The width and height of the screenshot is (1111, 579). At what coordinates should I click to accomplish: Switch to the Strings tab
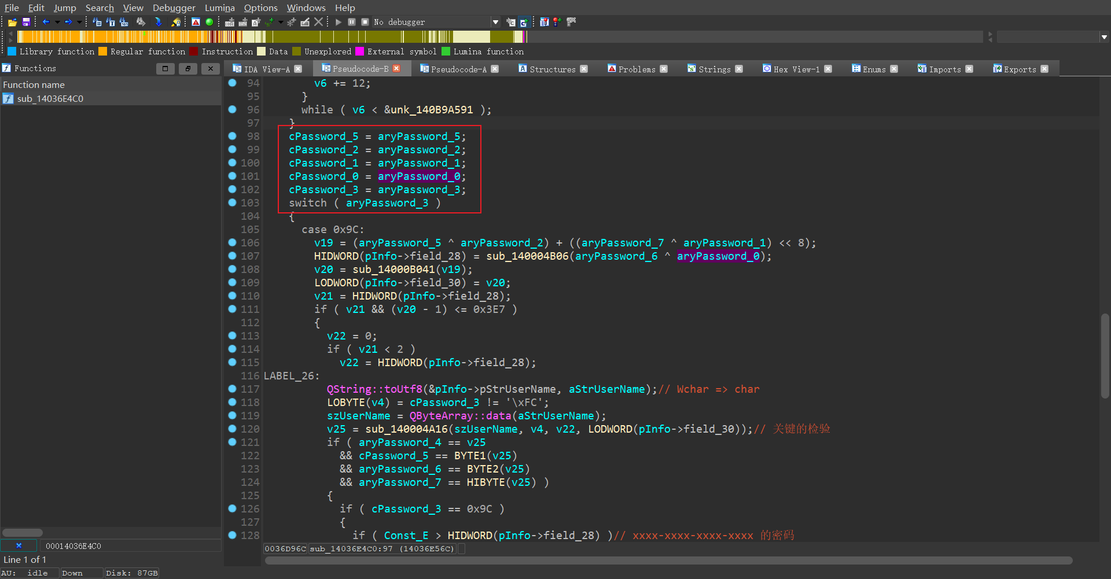tap(714, 69)
